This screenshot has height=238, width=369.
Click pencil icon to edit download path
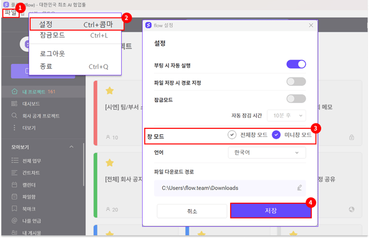300,188
